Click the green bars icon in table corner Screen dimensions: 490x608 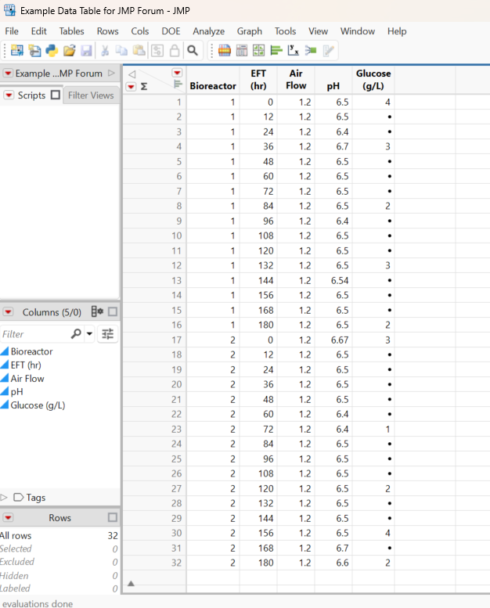(x=178, y=85)
